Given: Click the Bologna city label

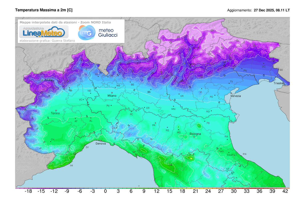Looking at the screenshot, I should tap(195, 134).
